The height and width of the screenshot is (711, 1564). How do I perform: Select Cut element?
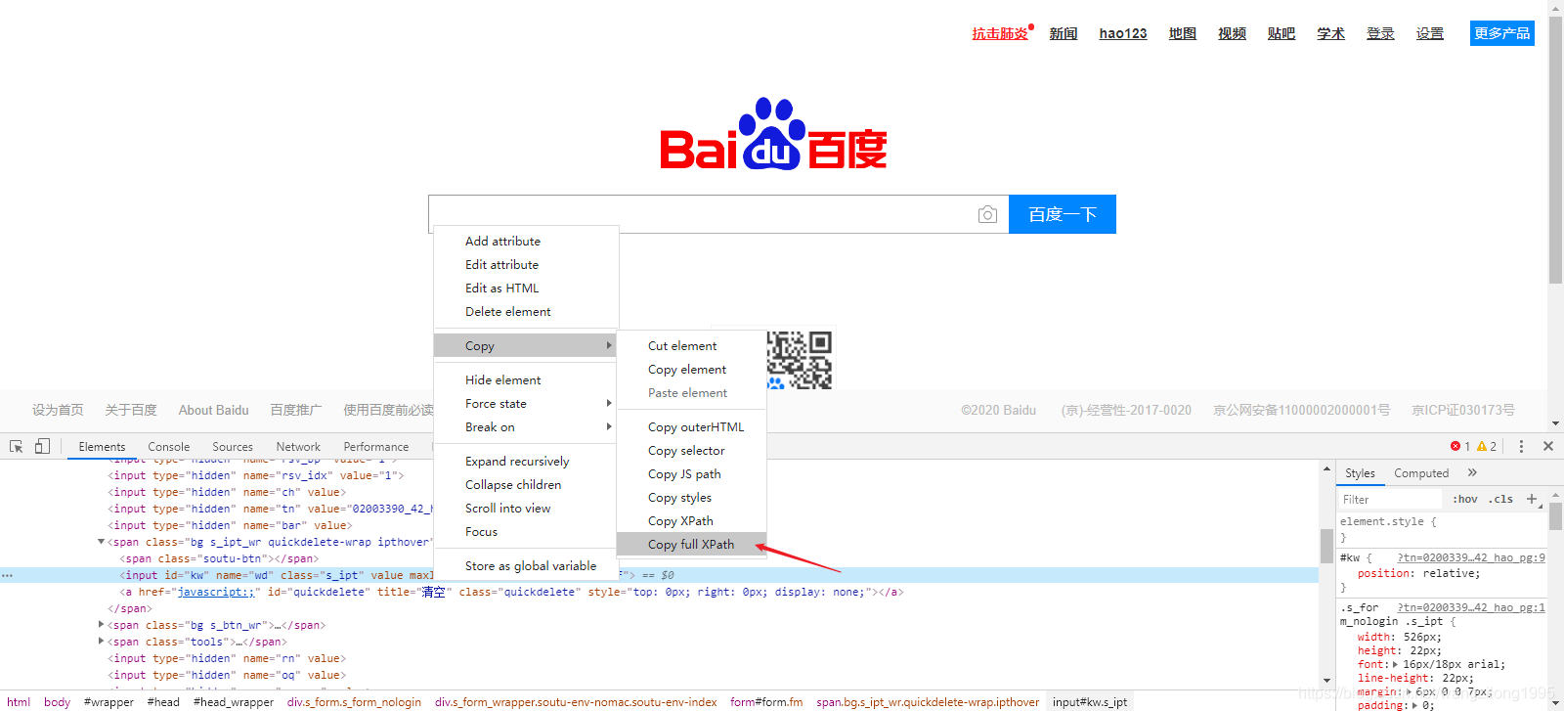tap(691, 345)
